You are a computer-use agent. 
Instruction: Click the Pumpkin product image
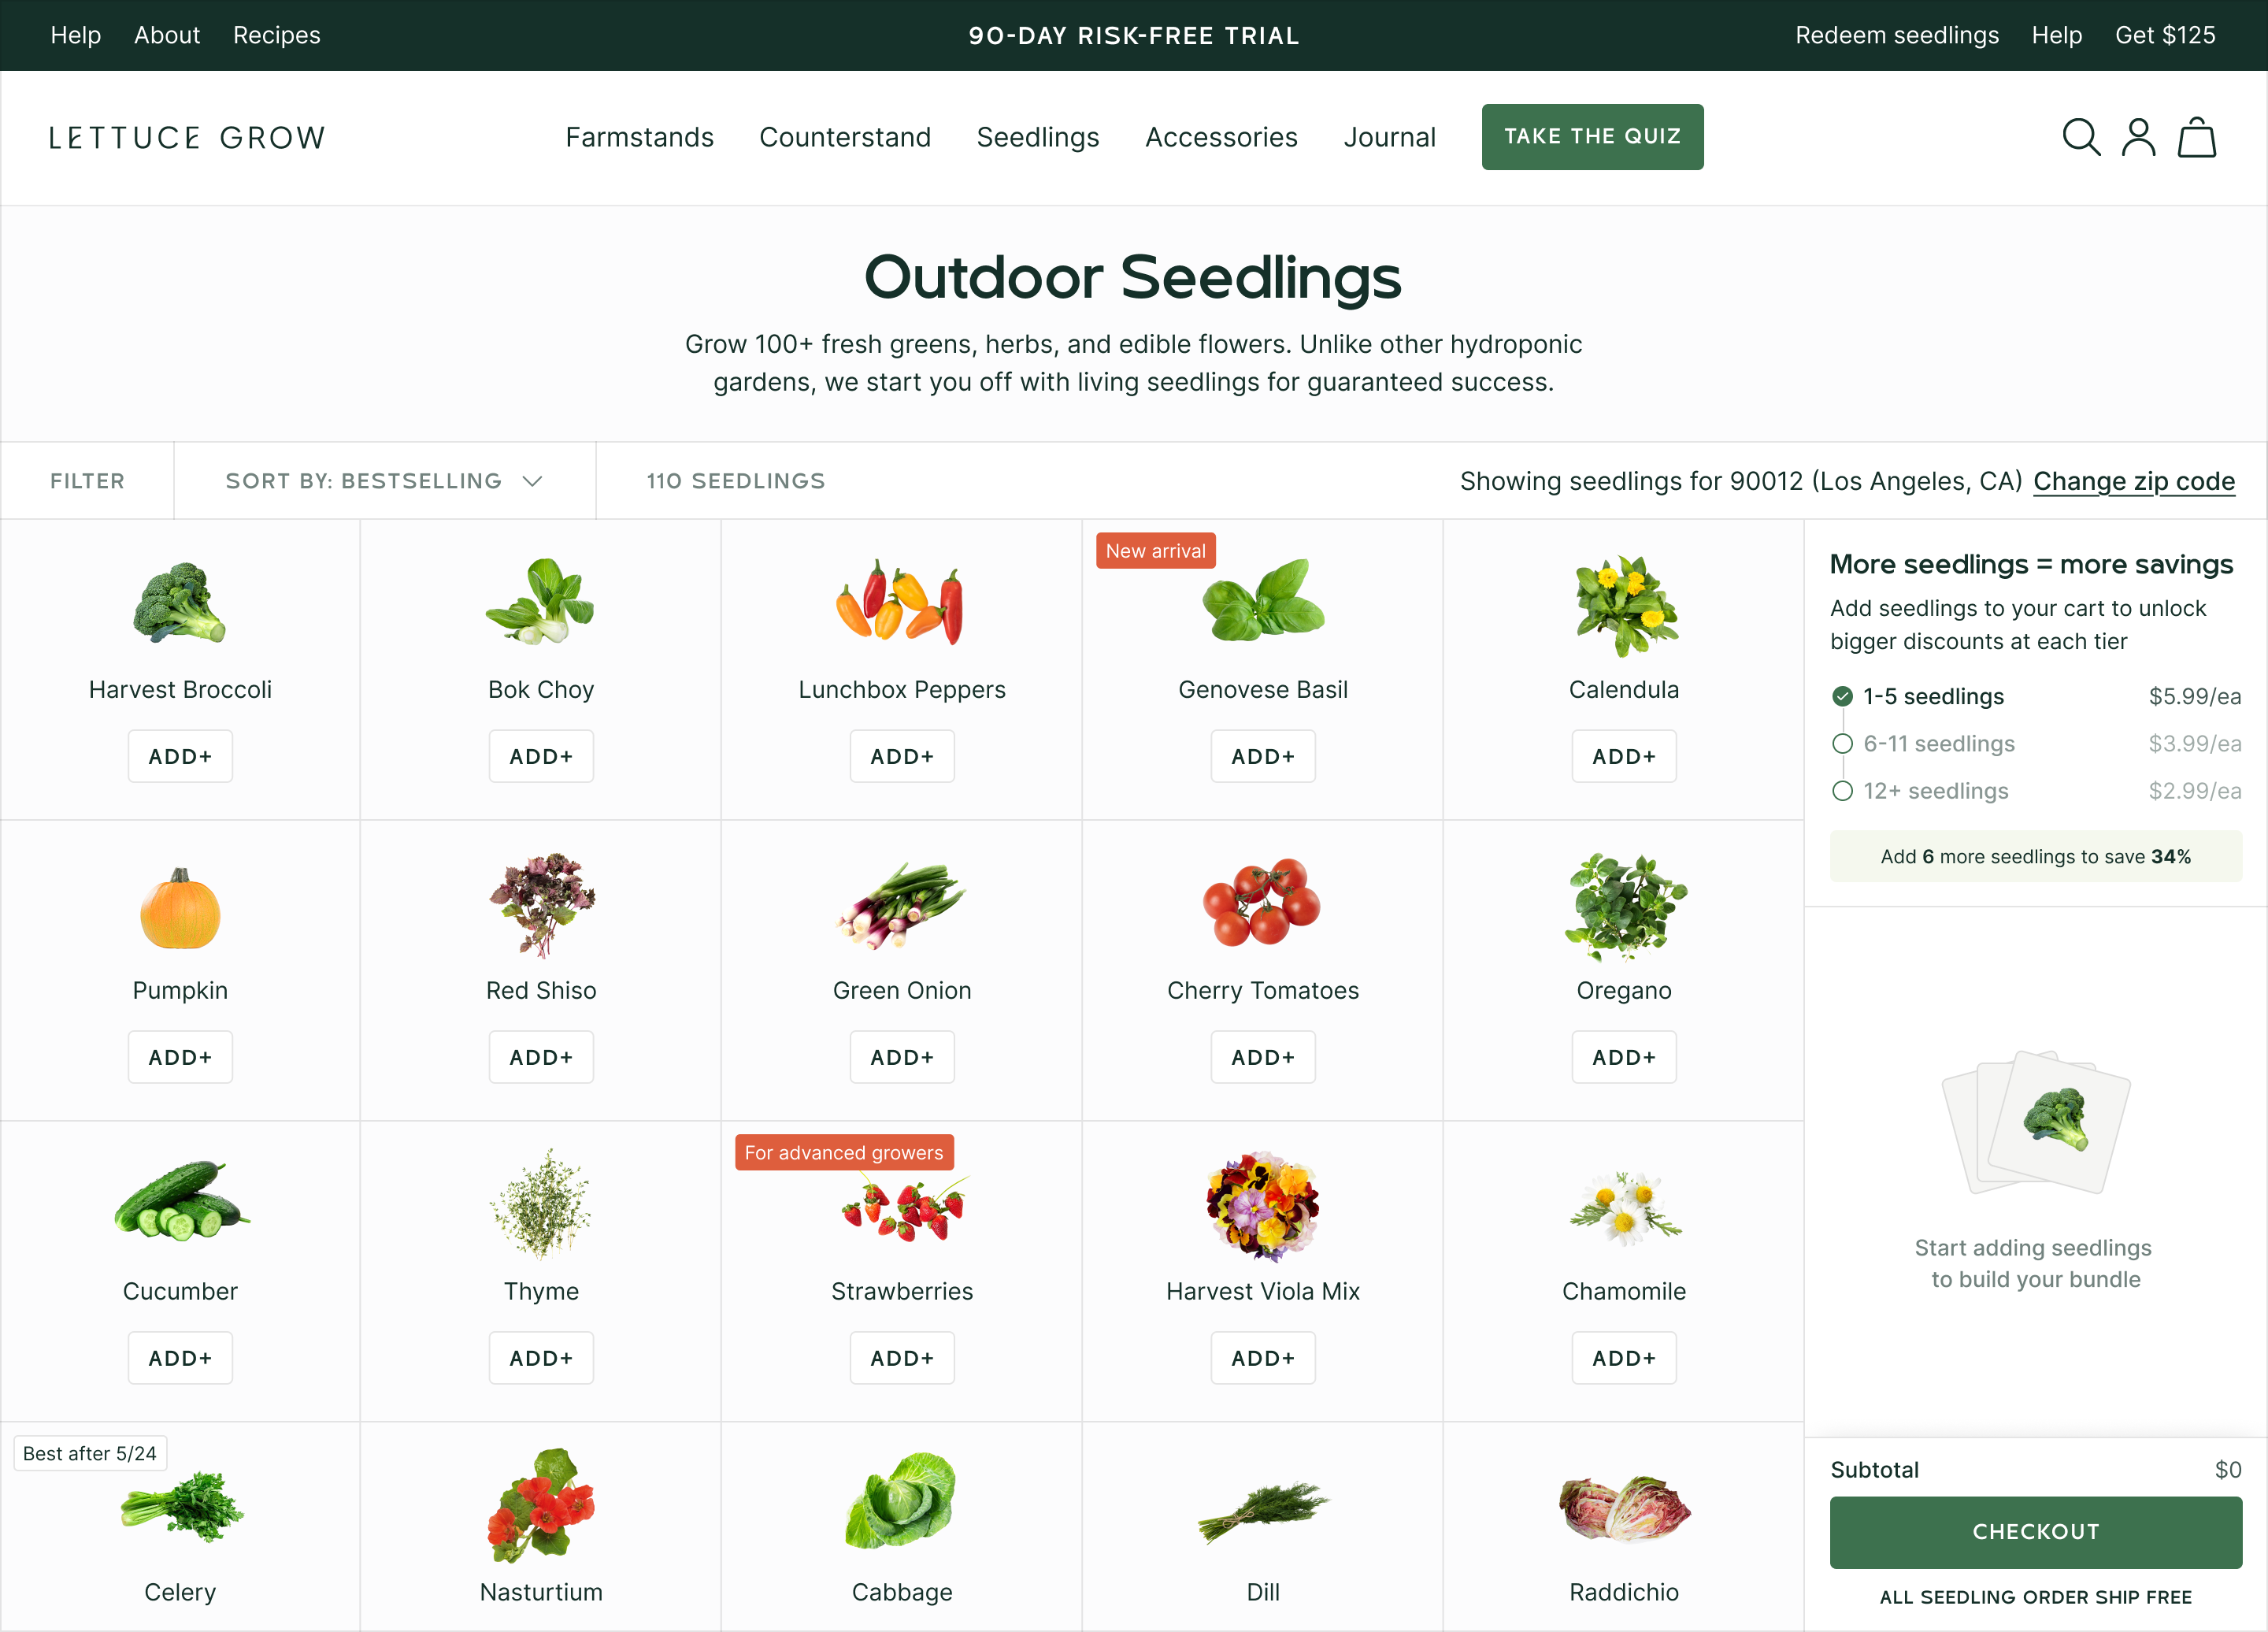(x=180, y=907)
